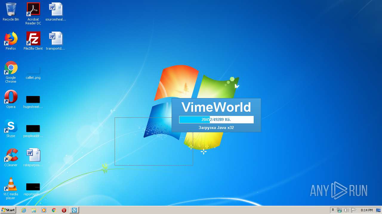Launch Acrobat Reader DC shortcut
The image size is (382, 214).
click(33, 14)
